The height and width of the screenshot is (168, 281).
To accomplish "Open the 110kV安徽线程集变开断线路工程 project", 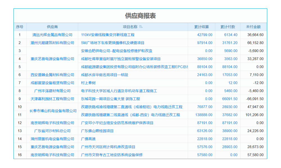I will click(x=106, y=35).
